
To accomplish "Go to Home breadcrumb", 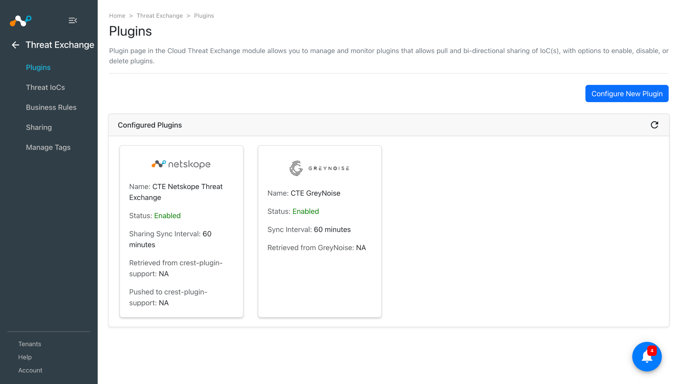I will pyautogui.click(x=117, y=16).
